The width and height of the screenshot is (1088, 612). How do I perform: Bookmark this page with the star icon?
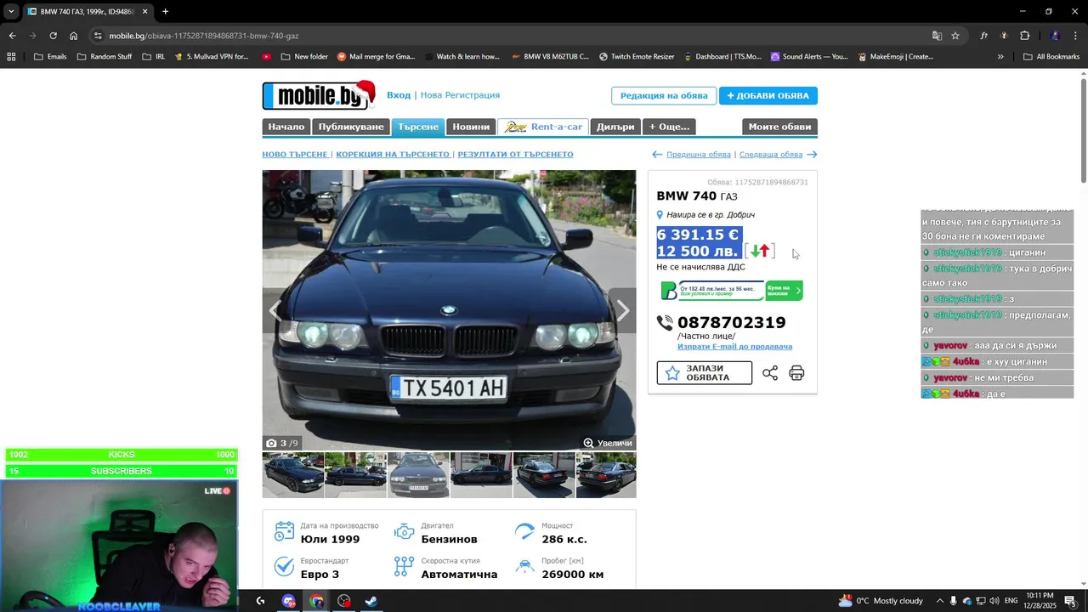click(x=955, y=36)
